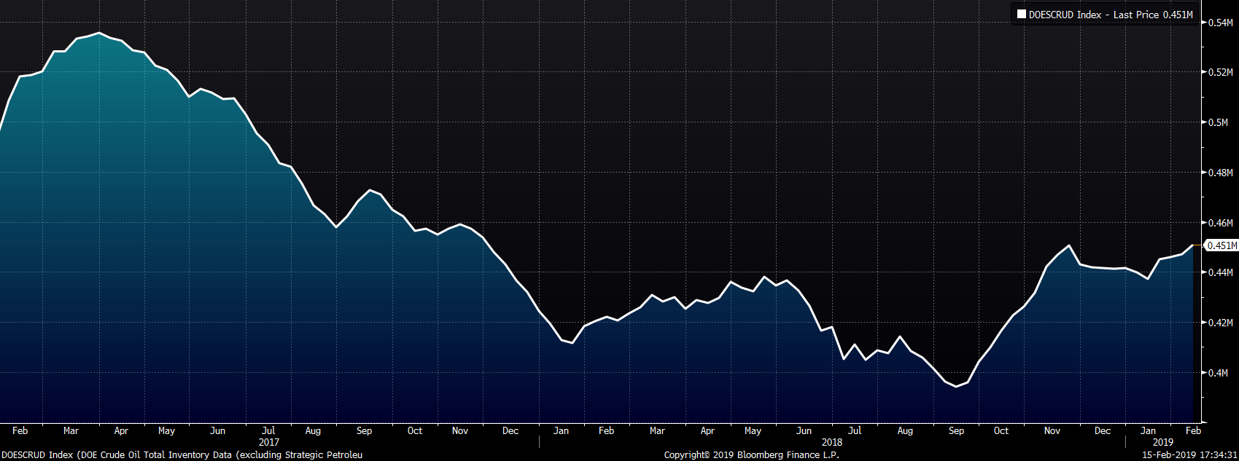Click the 0.54M y-axis label

(x=1220, y=23)
